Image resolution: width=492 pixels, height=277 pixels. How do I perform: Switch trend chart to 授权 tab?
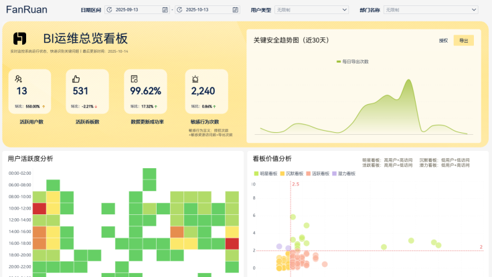(443, 41)
